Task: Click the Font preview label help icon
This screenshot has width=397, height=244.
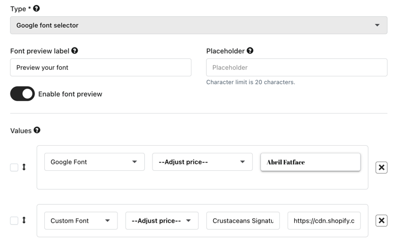Action: 74,51
